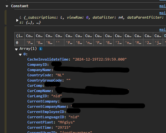Open the source link beside Constant

pos(163,6)
